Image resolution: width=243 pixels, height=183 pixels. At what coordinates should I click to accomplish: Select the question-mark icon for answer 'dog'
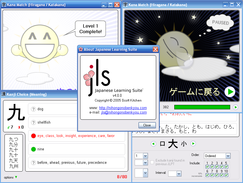click(x=33, y=109)
